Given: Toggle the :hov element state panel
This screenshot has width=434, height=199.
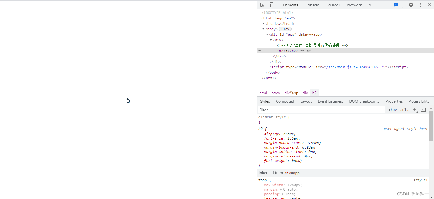Looking at the screenshot, I should tap(392, 110).
